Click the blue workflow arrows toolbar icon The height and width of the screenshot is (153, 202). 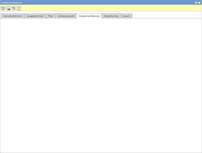pyautogui.click(x=3, y=8)
